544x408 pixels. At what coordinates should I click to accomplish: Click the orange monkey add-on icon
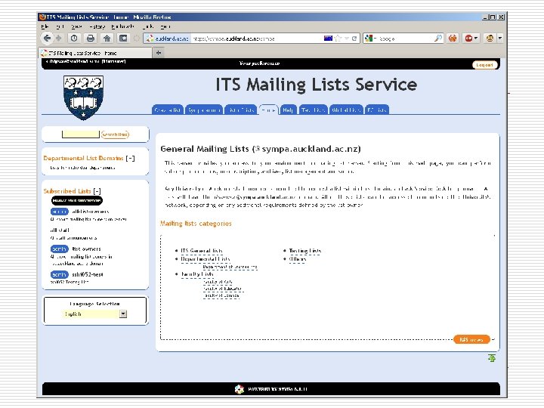tap(453, 39)
